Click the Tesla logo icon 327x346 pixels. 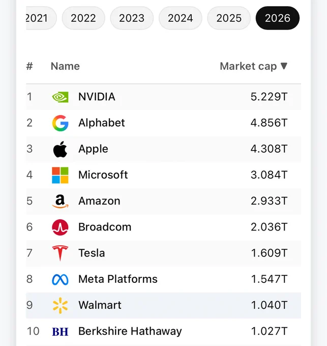[x=60, y=253]
